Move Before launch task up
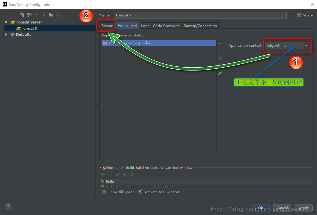 pos(125,175)
